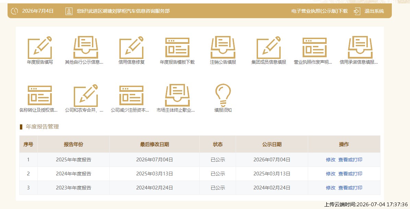Click the 最后修改日期 column header

(154, 144)
